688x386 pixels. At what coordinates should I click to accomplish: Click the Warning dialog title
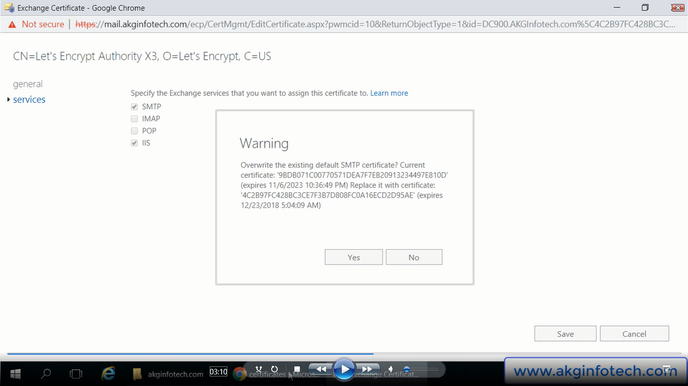pyautogui.click(x=264, y=143)
